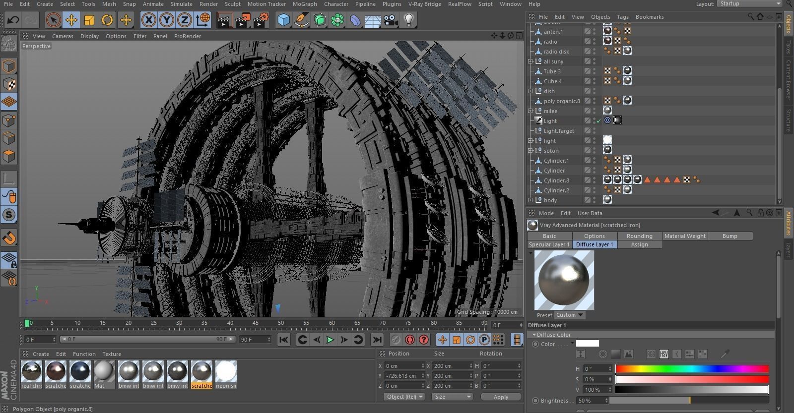
Task: Toggle the Color animation radio dot
Action: tap(535, 344)
